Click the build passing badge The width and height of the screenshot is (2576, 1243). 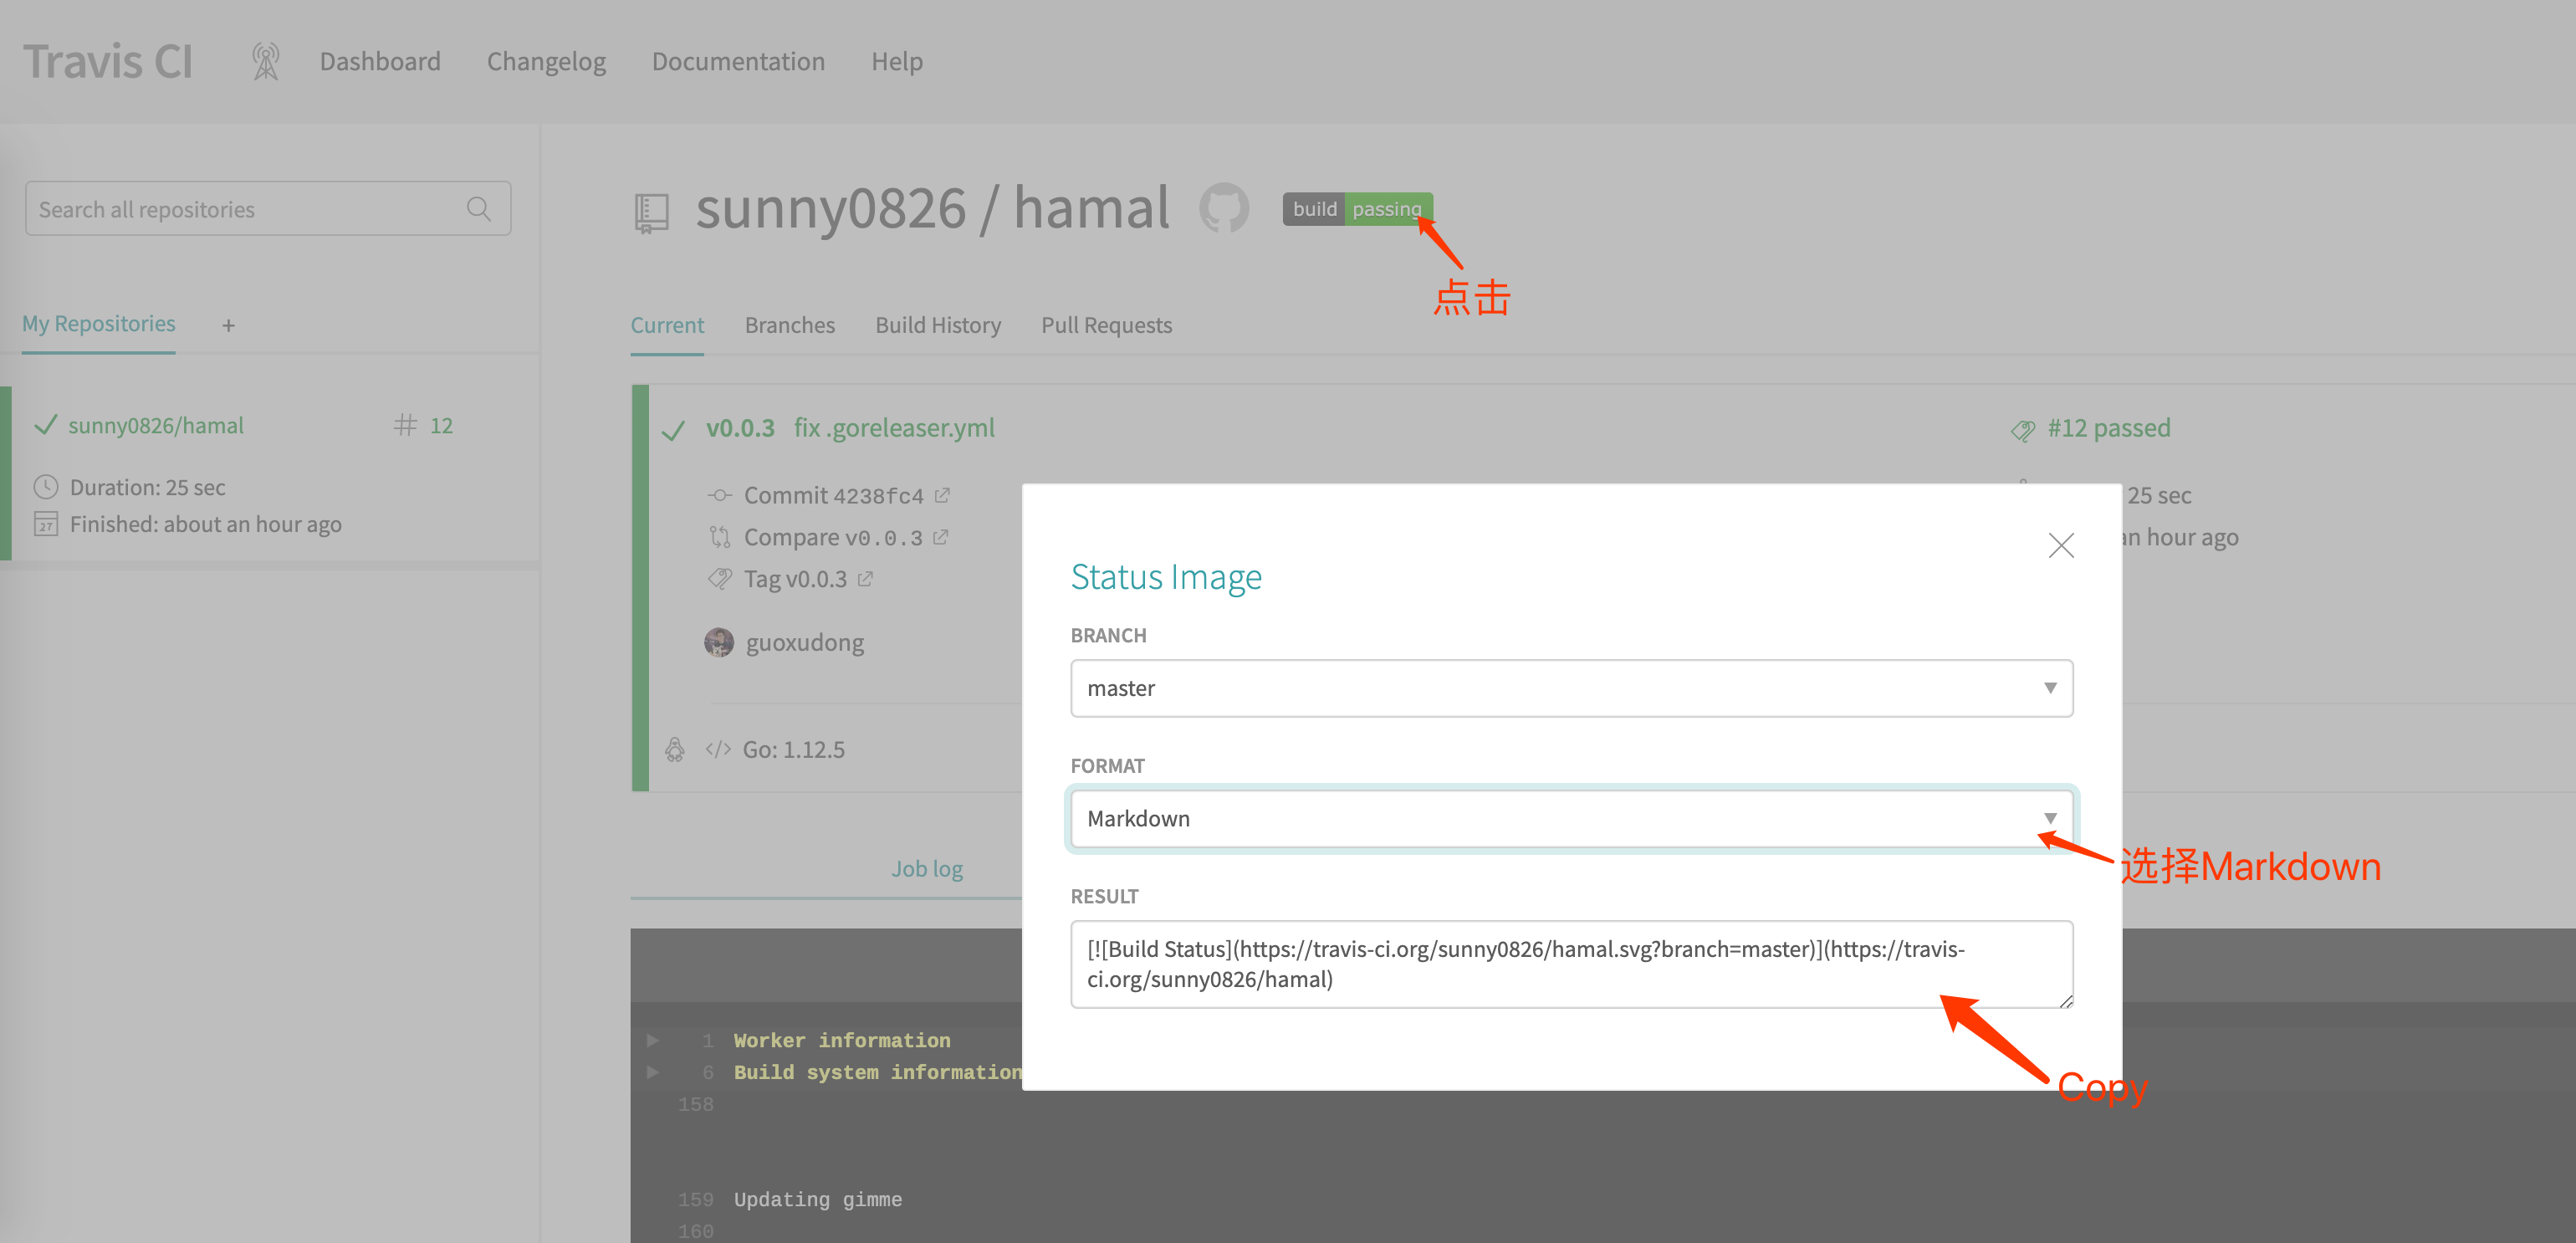pos(1357,209)
